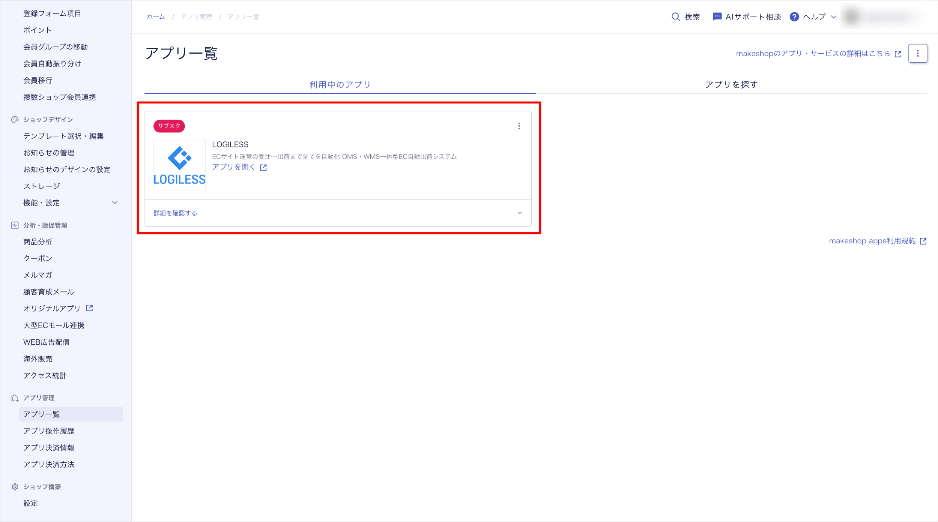Screen dimensions: 938x522
Task: Open the AIサポート相談 chat icon
Action: [717, 17]
